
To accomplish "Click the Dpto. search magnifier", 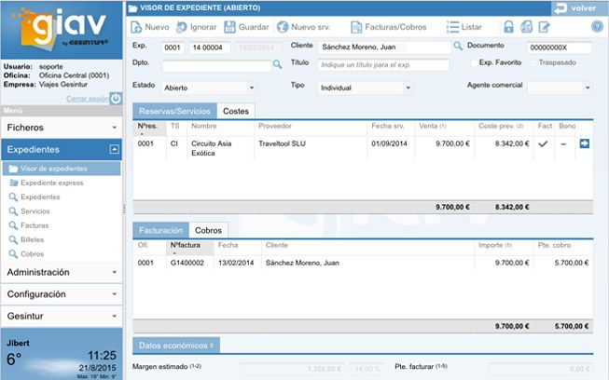I will 277,64.
